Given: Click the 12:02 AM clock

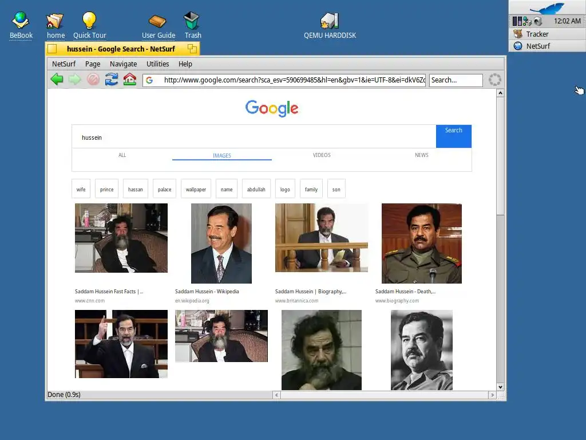Looking at the screenshot, I should (567, 21).
